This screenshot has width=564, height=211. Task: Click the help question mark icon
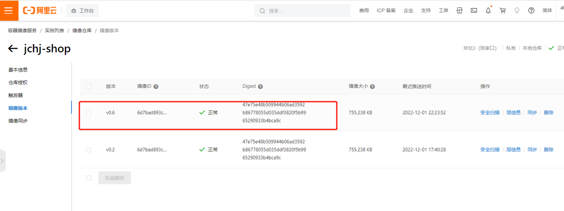click(x=531, y=11)
